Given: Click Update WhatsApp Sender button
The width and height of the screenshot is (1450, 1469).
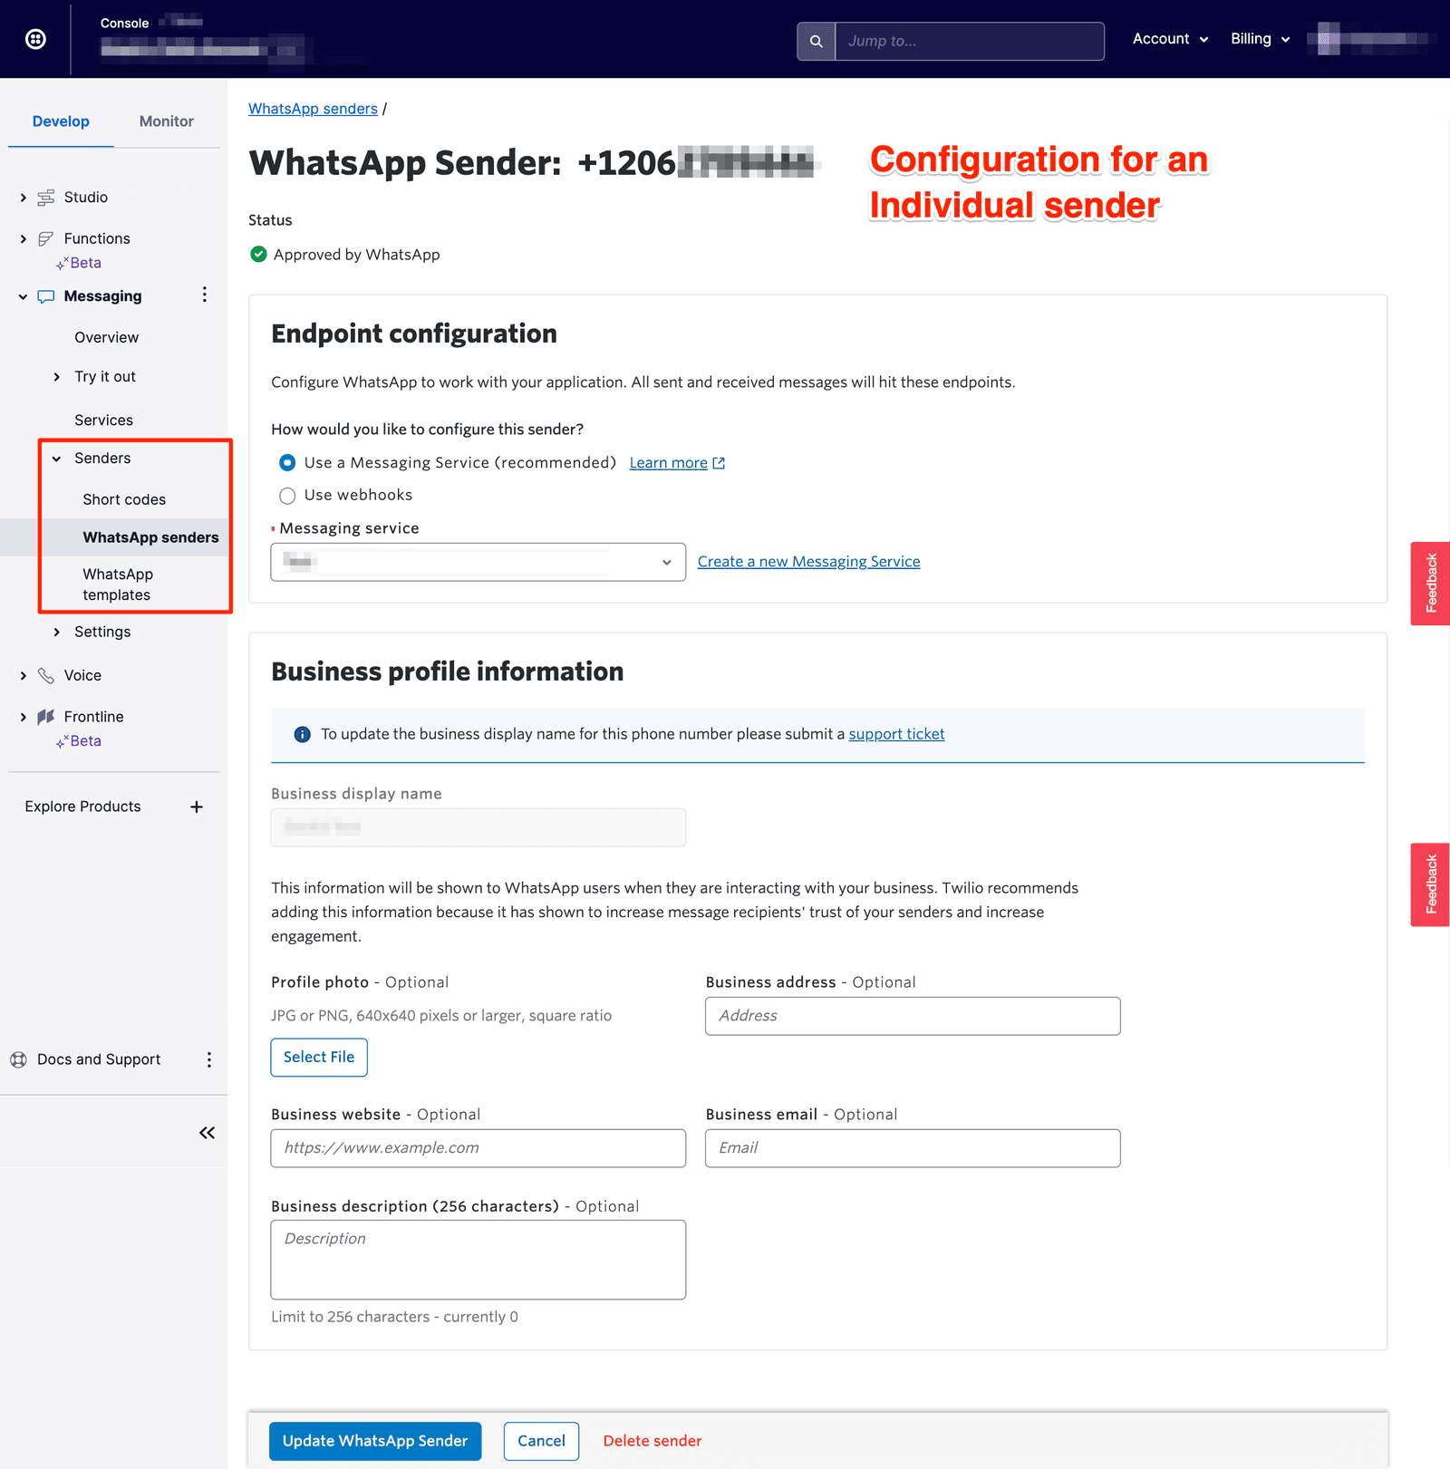Looking at the screenshot, I should click(375, 1441).
